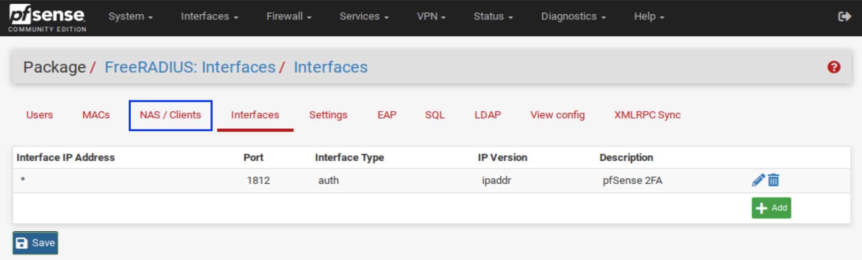Click the Port column header
Screen dimensions: 862x260
tap(253, 157)
